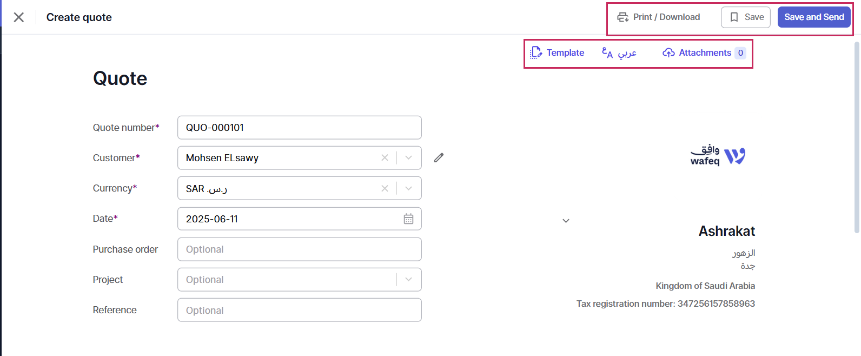Image resolution: width=861 pixels, height=356 pixels.
Task: Switch quote language to Arabic
Action: (619, 53)
